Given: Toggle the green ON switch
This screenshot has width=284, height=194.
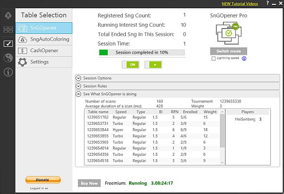Looking at the screenshot, I should pos(131,65).
